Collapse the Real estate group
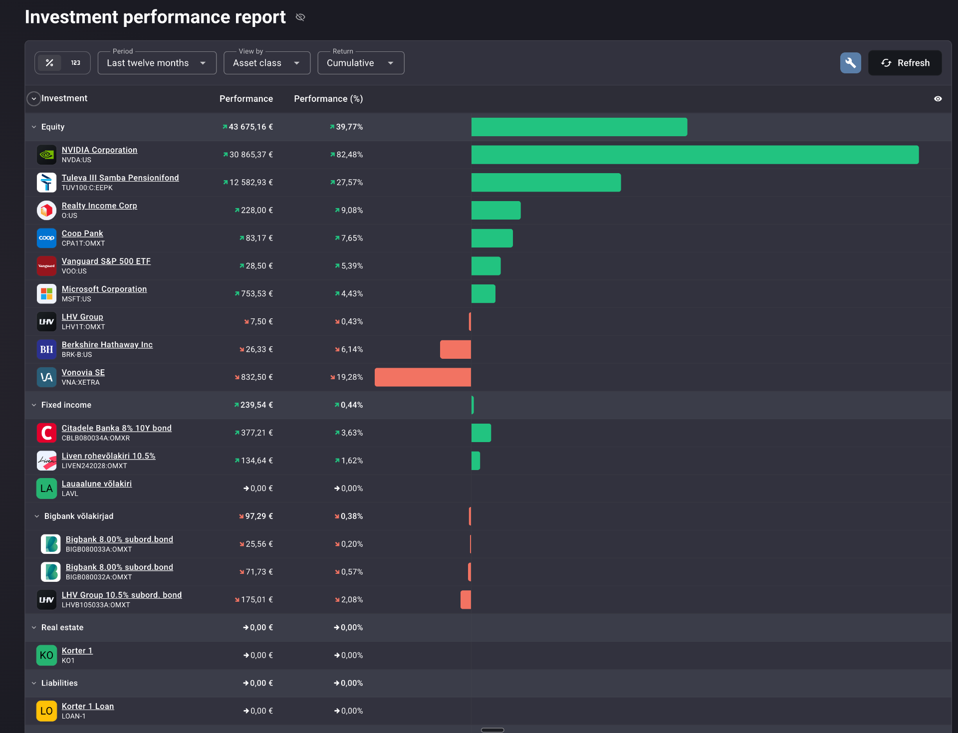 (x=34, y=627)
